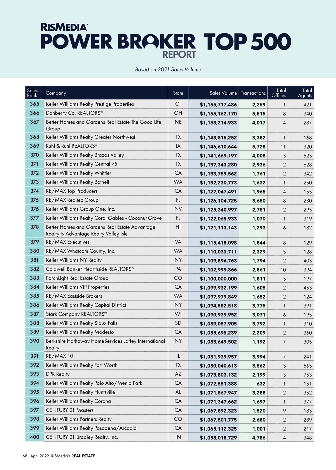This screenshot has width=336, height=470.
Task: Click the page footer 'April 2022' text
Action: [x=39, y=456]
